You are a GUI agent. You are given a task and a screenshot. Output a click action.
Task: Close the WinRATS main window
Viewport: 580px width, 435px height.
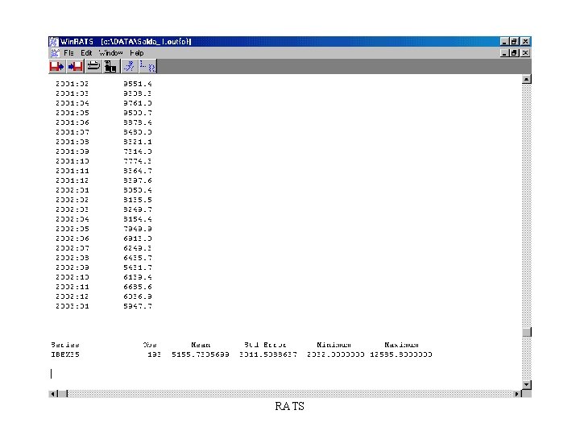pyautogui.click(x=525, y=41)
